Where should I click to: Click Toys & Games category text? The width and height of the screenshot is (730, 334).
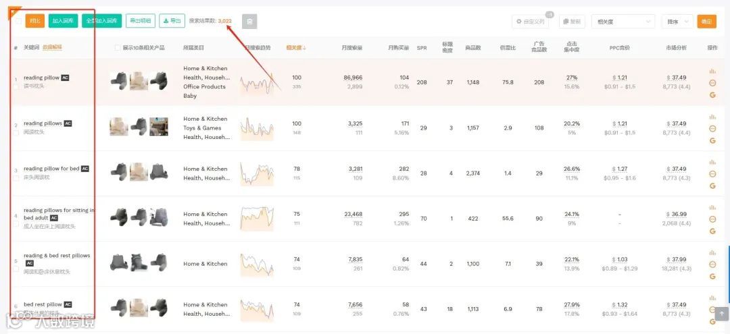202,128
